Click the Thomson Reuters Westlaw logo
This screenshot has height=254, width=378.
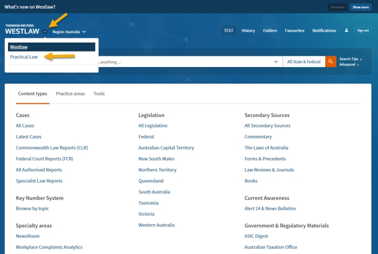coord(22,29)
